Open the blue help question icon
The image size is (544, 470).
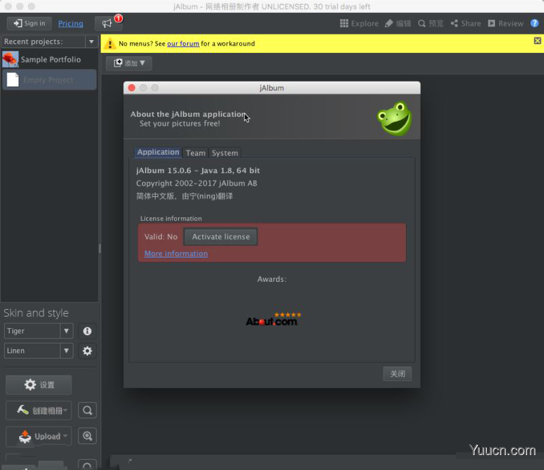pos(534,23)
